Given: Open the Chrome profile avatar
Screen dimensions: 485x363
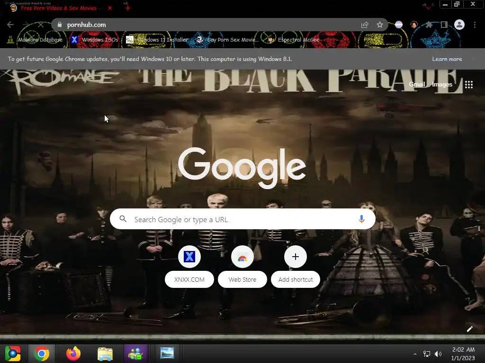Looking at the screenshot, I should (x=459, y=25).
